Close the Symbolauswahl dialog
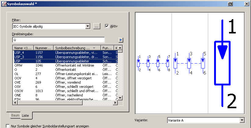 click(246, 4)
